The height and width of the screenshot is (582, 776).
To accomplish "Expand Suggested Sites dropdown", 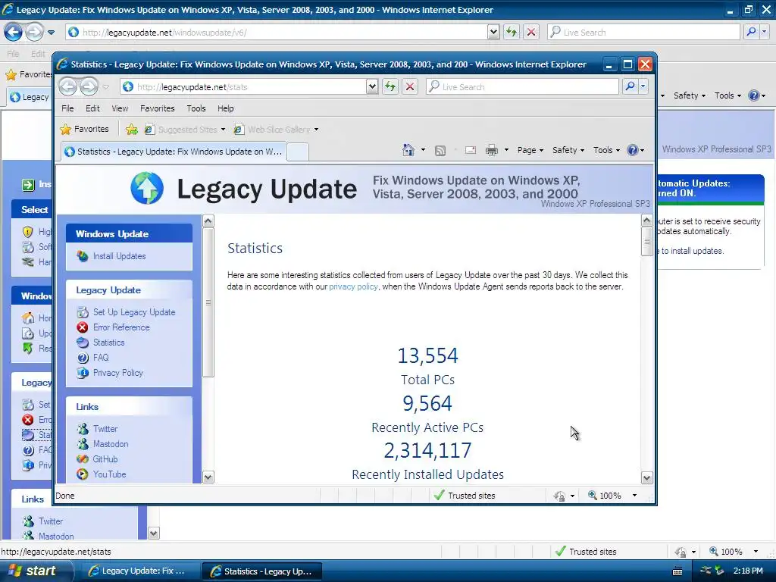I will [223, 130].
